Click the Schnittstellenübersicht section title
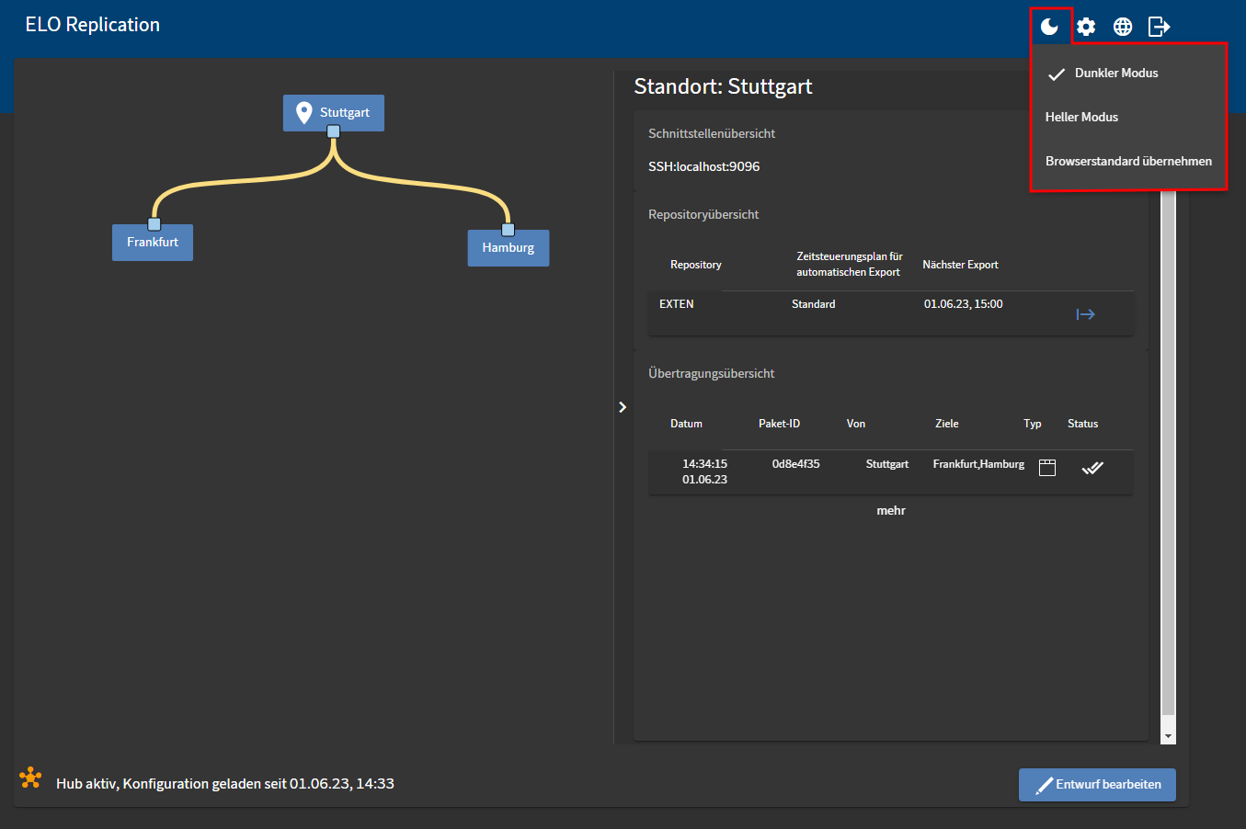The height and width of the screenshot is (829, 1246). point(712,133)
